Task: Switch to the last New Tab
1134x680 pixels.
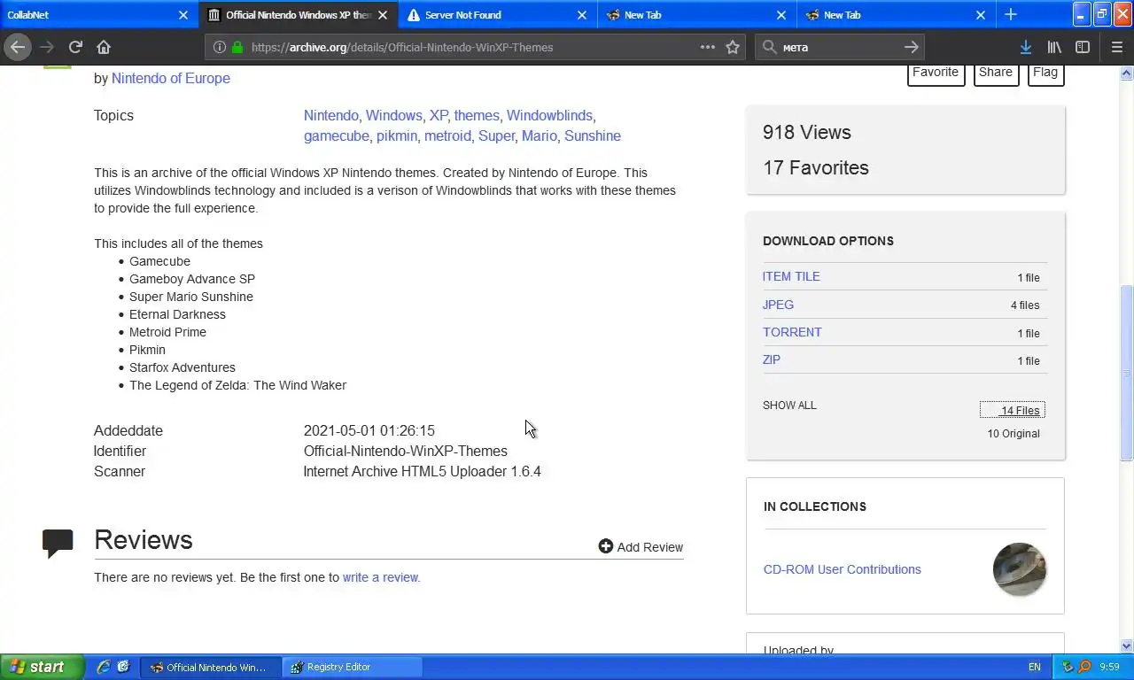Action: tap(897, 15)
